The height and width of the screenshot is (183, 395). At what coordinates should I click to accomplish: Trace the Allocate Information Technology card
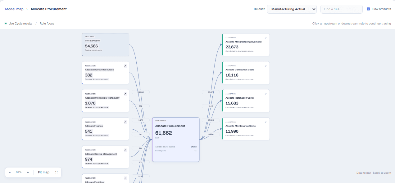tap(106, 101)
